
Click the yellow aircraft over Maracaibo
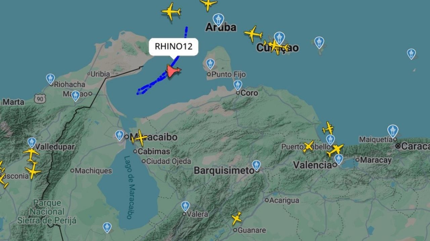click(x=139, y=138)
